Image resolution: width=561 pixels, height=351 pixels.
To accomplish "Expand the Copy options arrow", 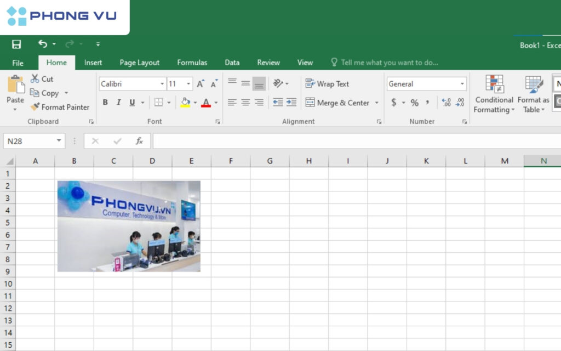I will click(66, 93).
